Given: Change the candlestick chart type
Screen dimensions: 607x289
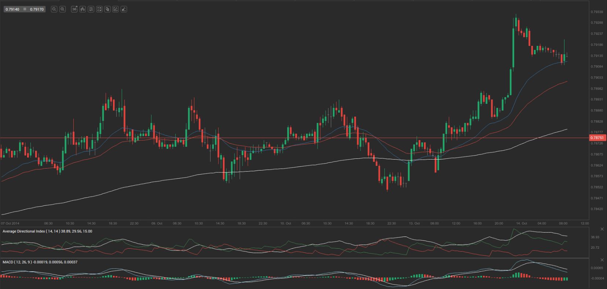Looking at the screenshot, I should pyautogui.click(x=83, y=9).
